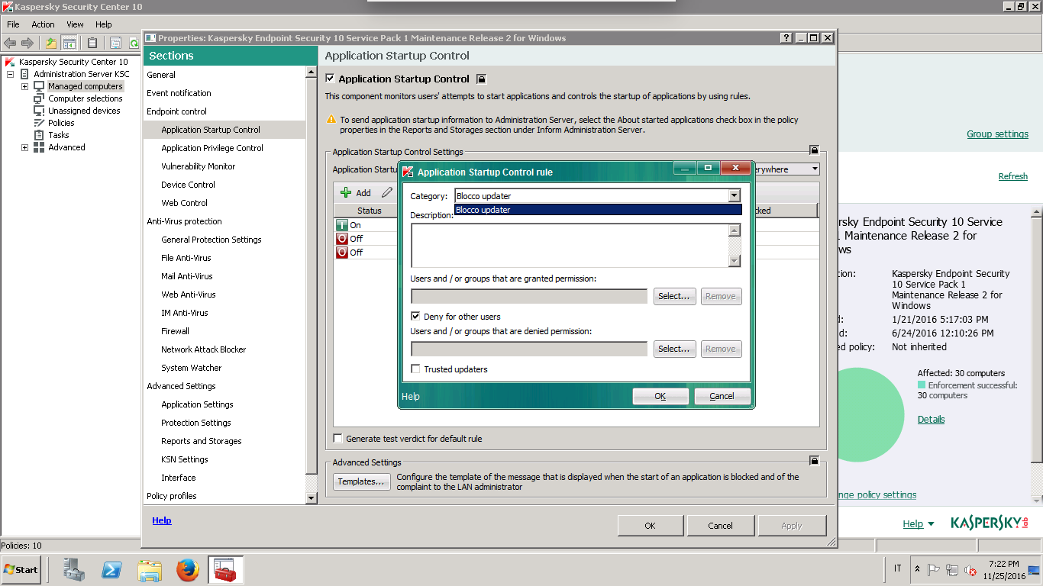Click the Help link in Properties window footer

point(162,520)
